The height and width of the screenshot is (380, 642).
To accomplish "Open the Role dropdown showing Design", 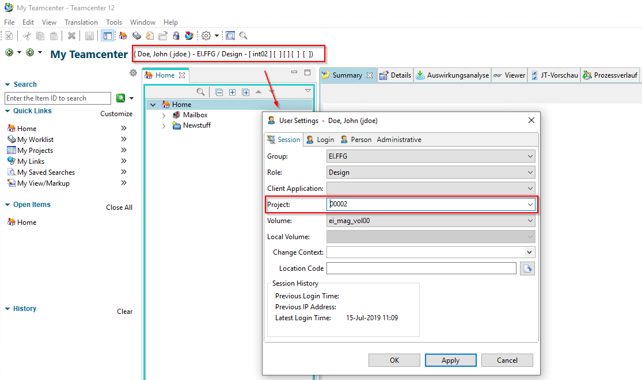I will pos(530,172).
